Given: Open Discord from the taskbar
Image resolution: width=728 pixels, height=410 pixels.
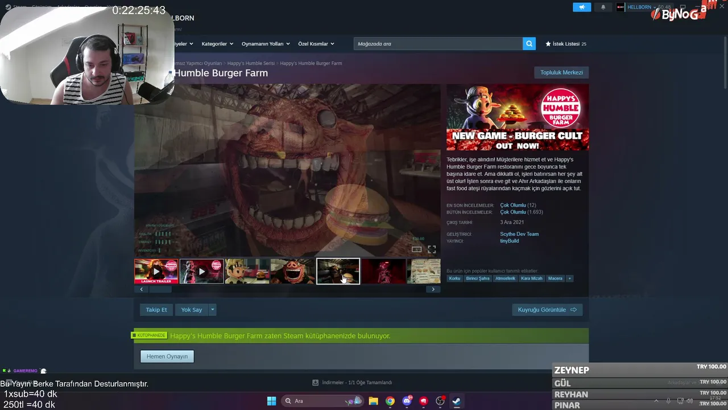Looking at the screenshot, I should click(407, 401).
